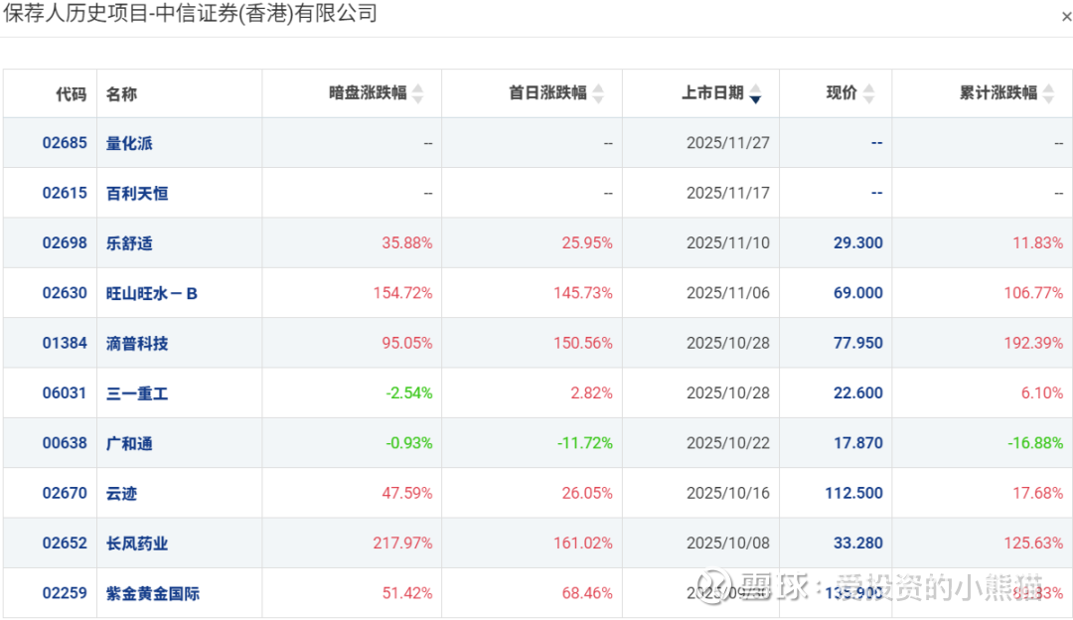
Task: Select cumulative change 106.77%
Action: pyautogui.click(x=1033, y=293)
